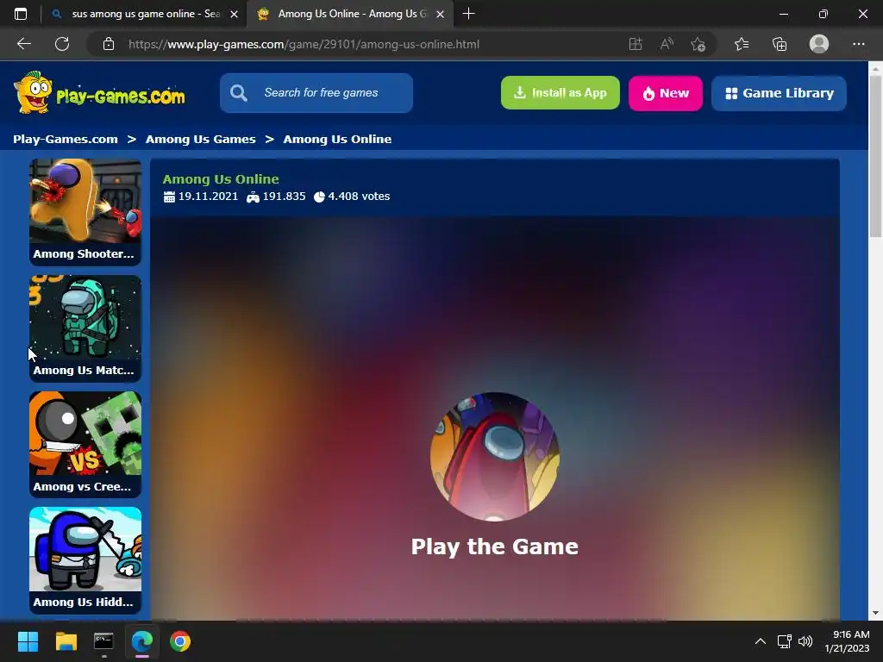Open Edge Settings and more menu
The image size is (883, 662).
click(858, 44)
